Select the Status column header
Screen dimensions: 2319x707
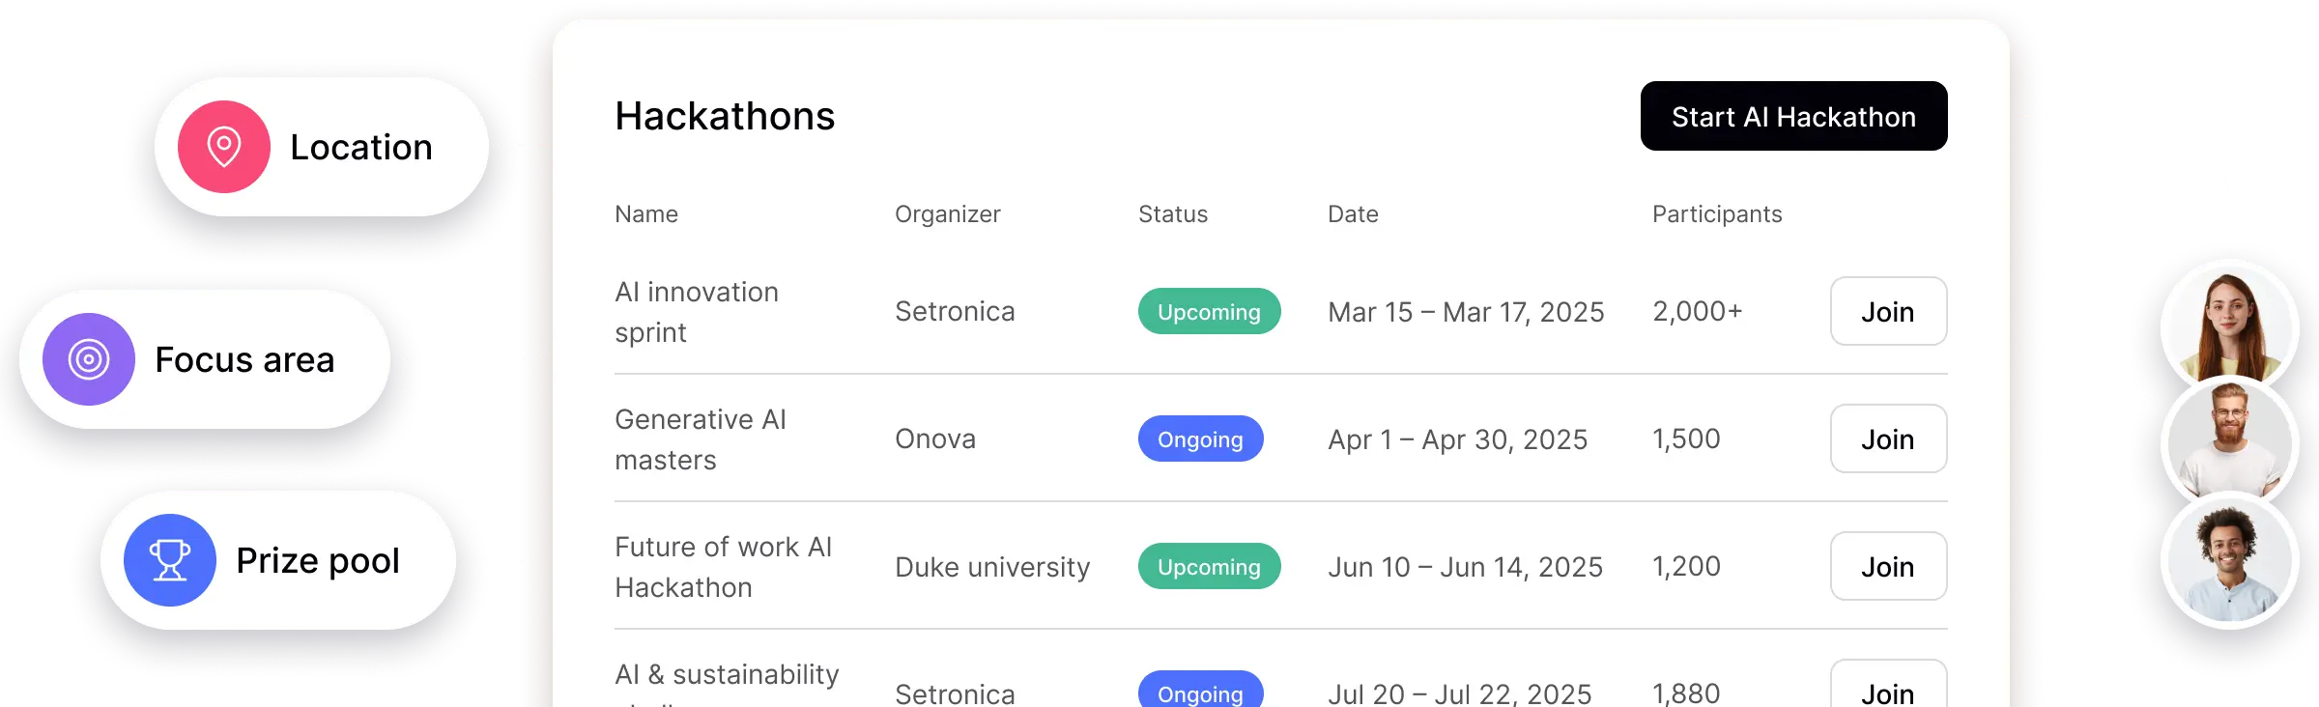coord(1172,213)
